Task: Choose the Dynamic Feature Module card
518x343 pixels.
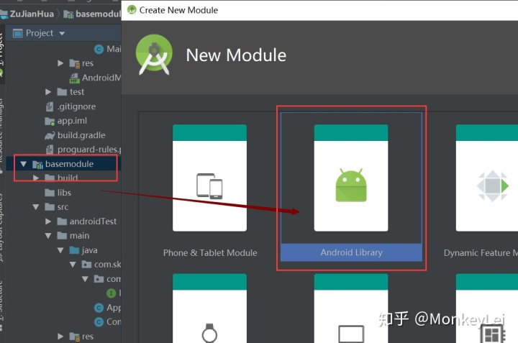Action: tap(487, 178)
